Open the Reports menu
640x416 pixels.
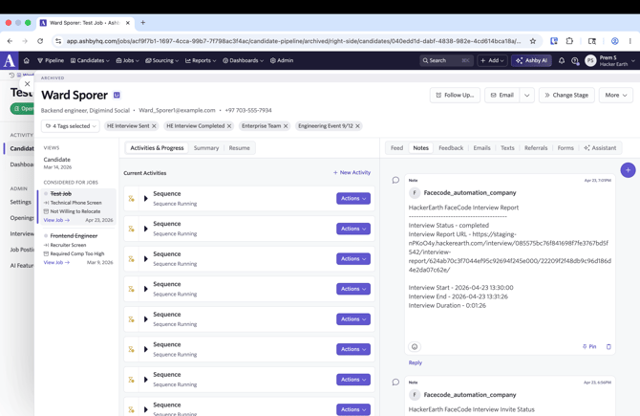201,60
